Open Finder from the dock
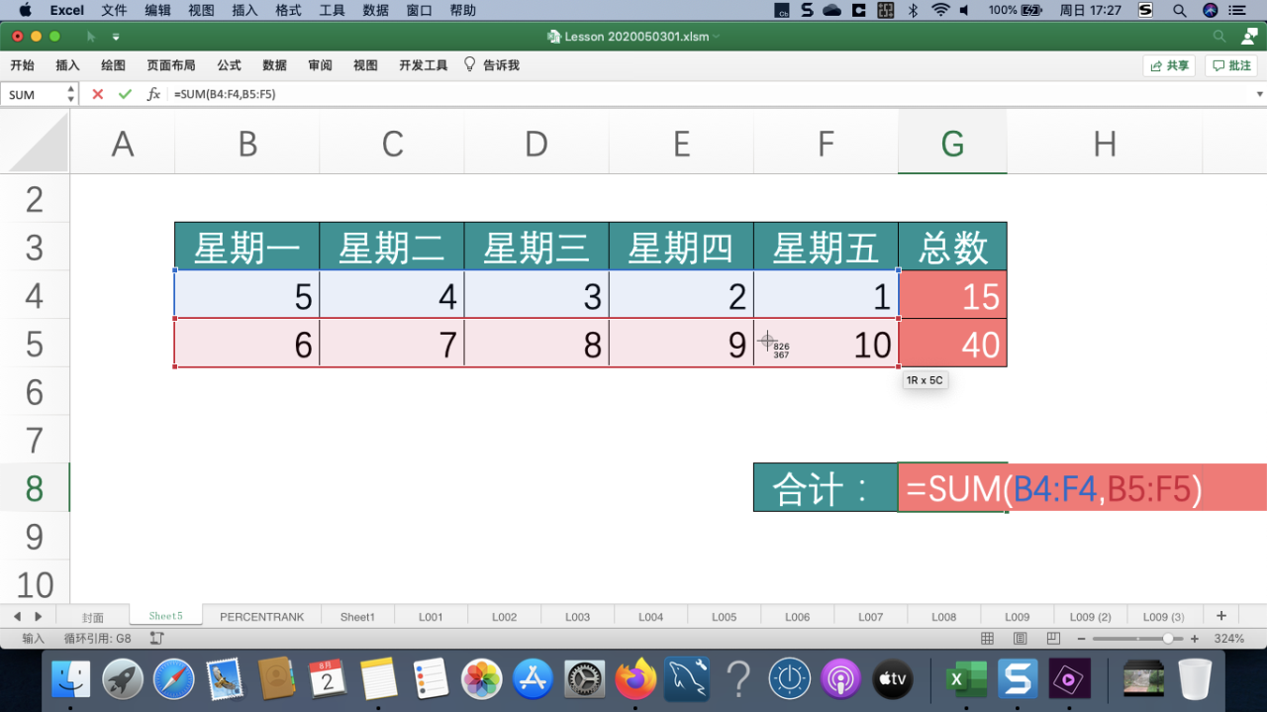The width and height of the screenshot is (1267, 712). (71, 678)
